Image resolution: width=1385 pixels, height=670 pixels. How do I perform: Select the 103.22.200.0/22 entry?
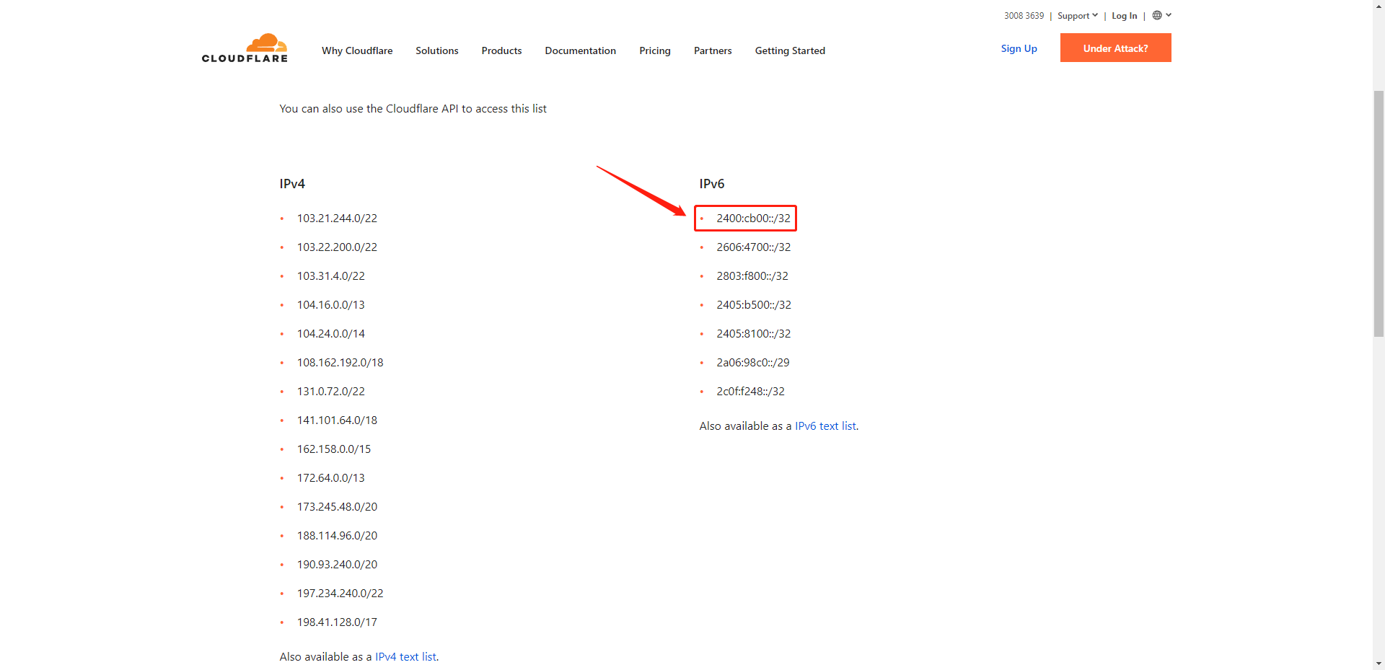point(337,247)
